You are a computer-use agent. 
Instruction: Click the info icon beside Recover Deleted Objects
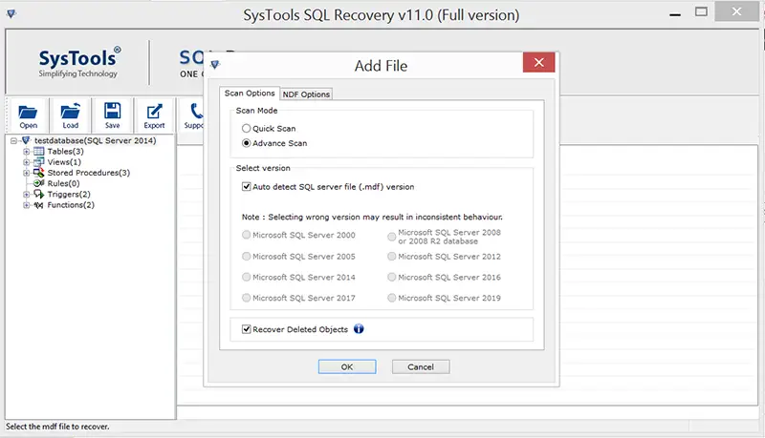point(359,329)
